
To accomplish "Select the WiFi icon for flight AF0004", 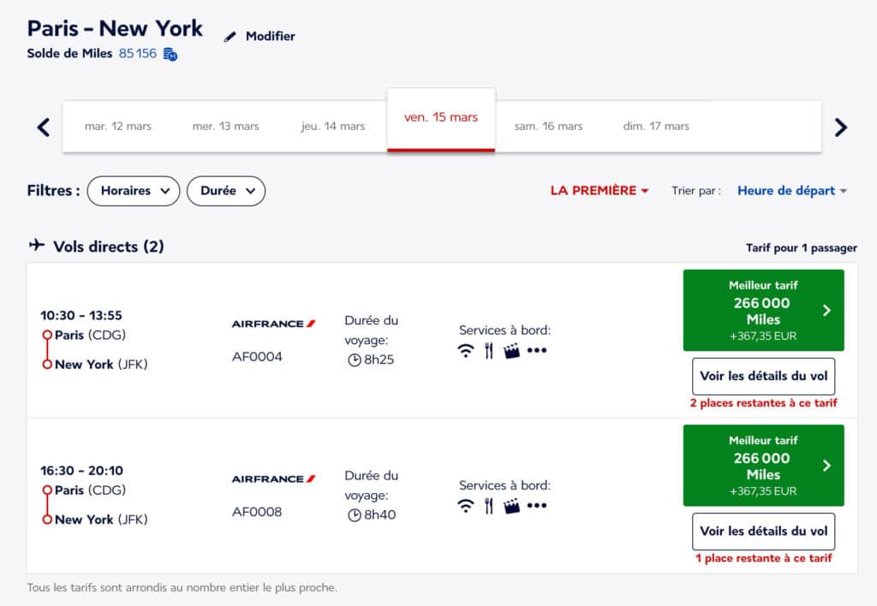I will [464, 350].
